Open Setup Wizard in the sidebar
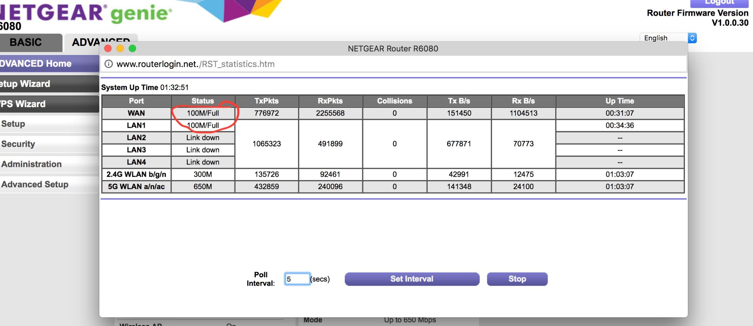The image size is (753, 326). tap(49, 84)
